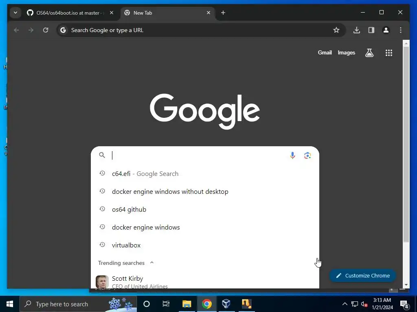Open File Explorer from the taskbar
Image resolution: width=417 pixels, height=312 pixels.
pyautogui.click(x=187, y=304)
